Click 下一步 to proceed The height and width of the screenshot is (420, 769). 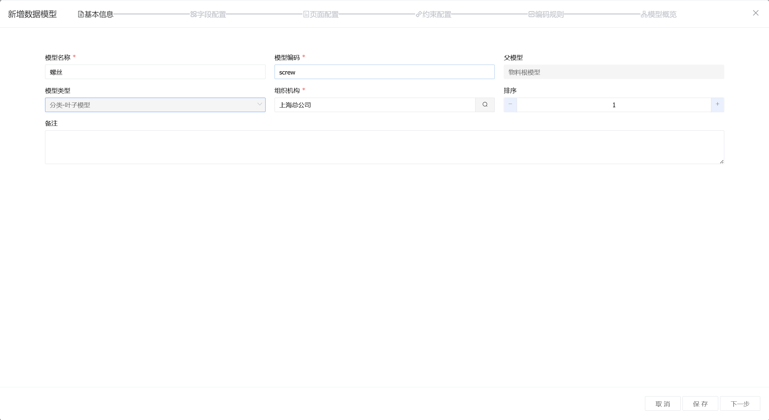click(x=740, y=403)
